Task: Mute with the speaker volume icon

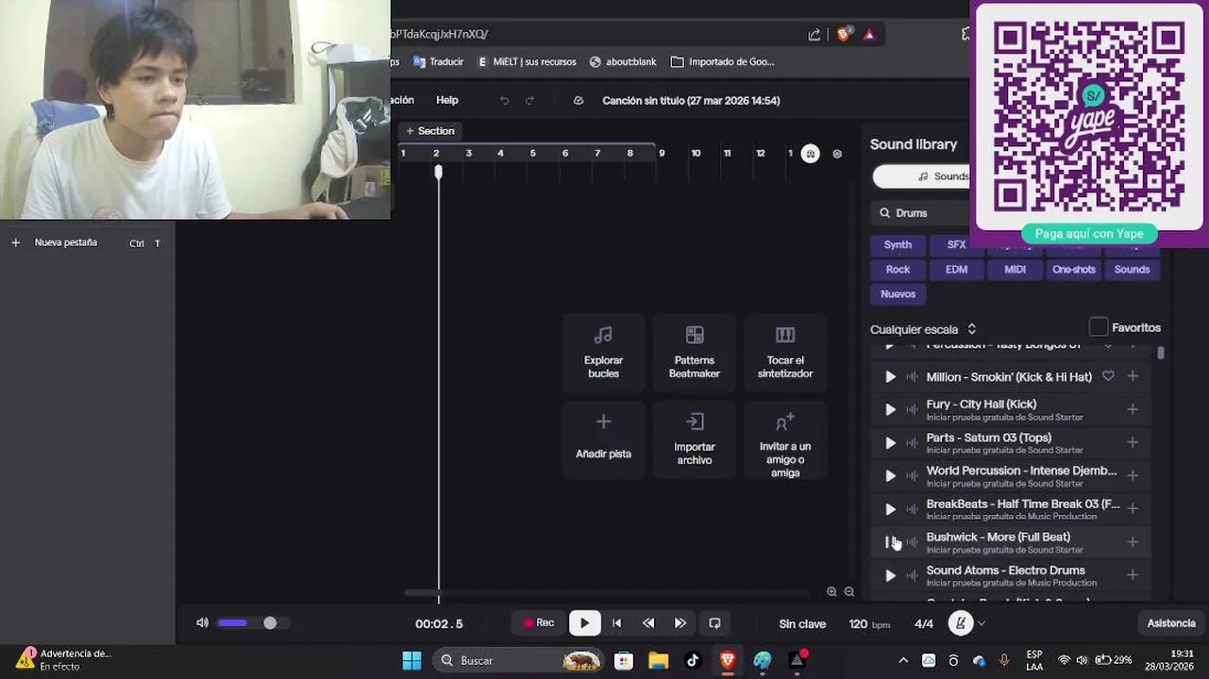Action: pyautogui.click(x=202, y=622)
